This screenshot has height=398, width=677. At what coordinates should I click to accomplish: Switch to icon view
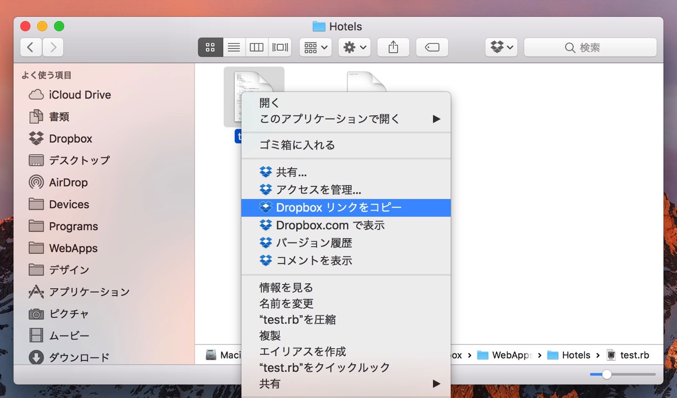point(210,47)
